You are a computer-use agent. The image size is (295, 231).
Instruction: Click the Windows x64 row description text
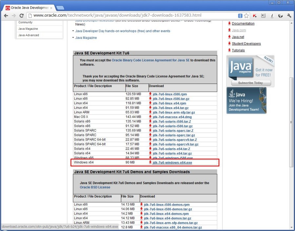84,162
